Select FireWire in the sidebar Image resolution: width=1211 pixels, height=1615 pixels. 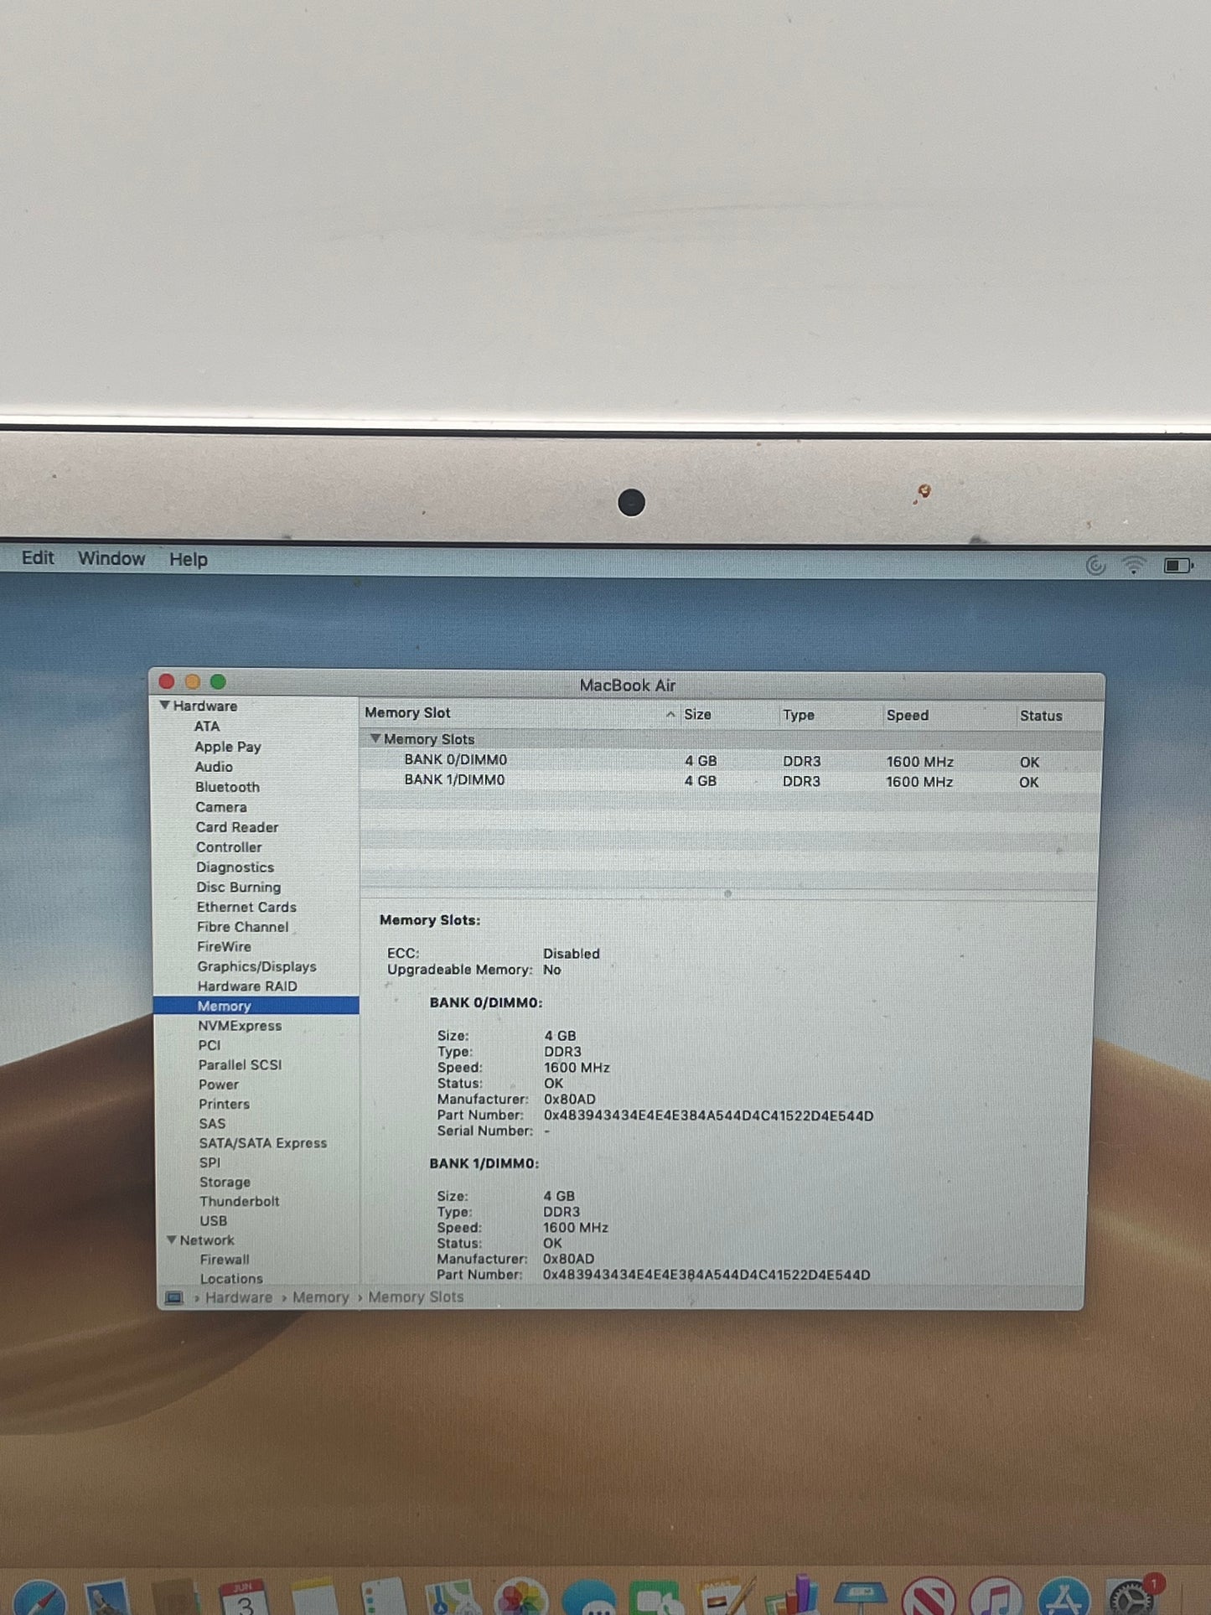(x=224, y=946)
